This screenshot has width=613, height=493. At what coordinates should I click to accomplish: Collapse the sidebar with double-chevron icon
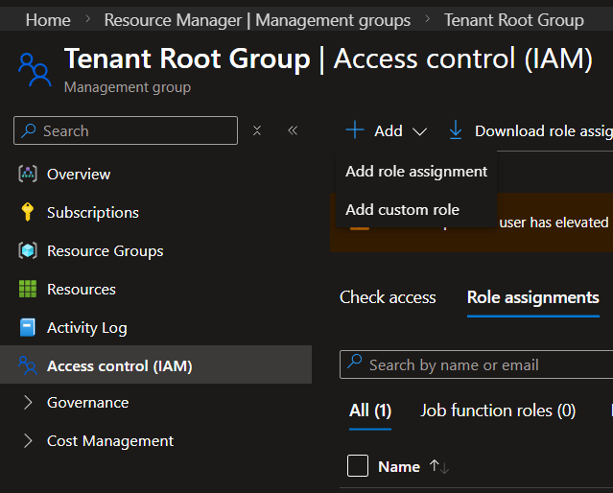click(x=293, y=130)
